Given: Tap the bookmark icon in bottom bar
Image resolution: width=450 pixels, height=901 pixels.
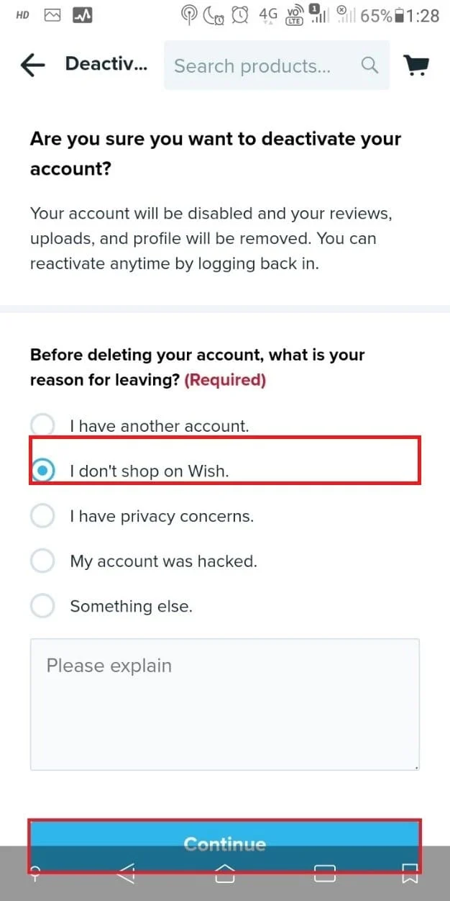Looking at the screenshot, I should click(410, 874).
